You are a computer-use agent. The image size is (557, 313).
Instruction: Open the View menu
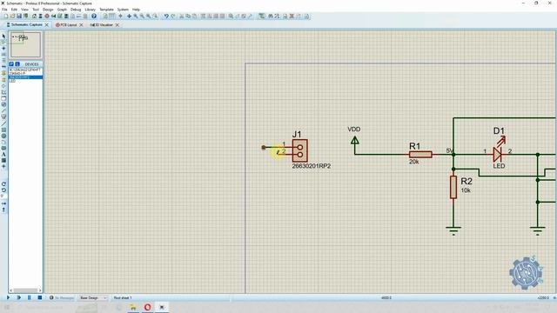point(25,10)
